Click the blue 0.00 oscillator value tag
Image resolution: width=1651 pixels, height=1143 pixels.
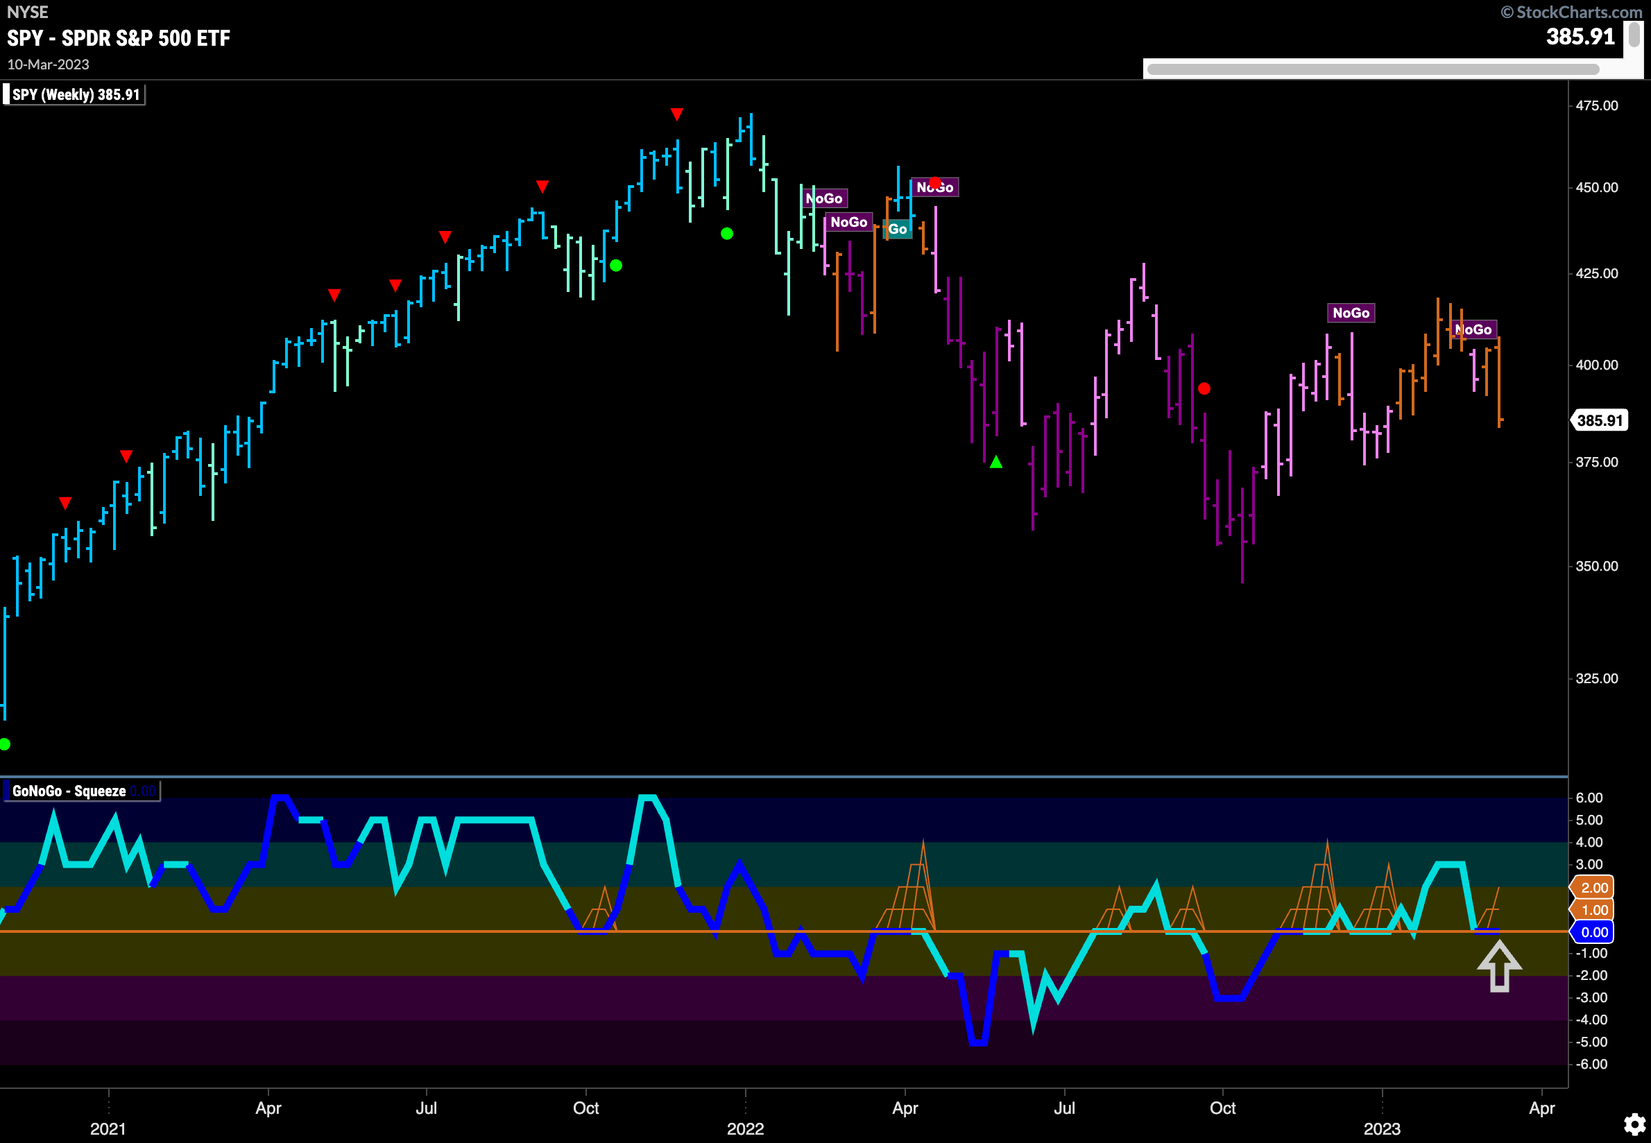coord(1591,931)
